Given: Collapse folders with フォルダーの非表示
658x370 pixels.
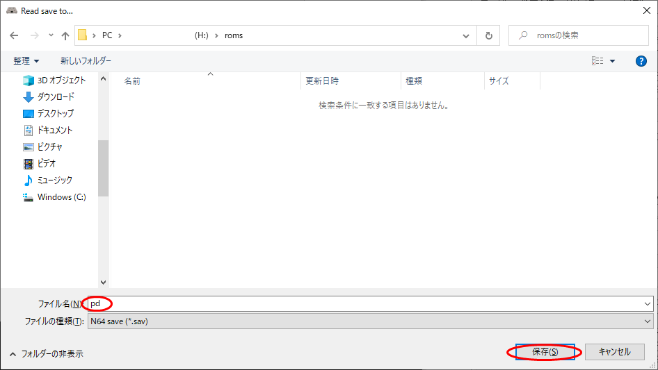Looking at the screenshot, I should click(47, 353).
